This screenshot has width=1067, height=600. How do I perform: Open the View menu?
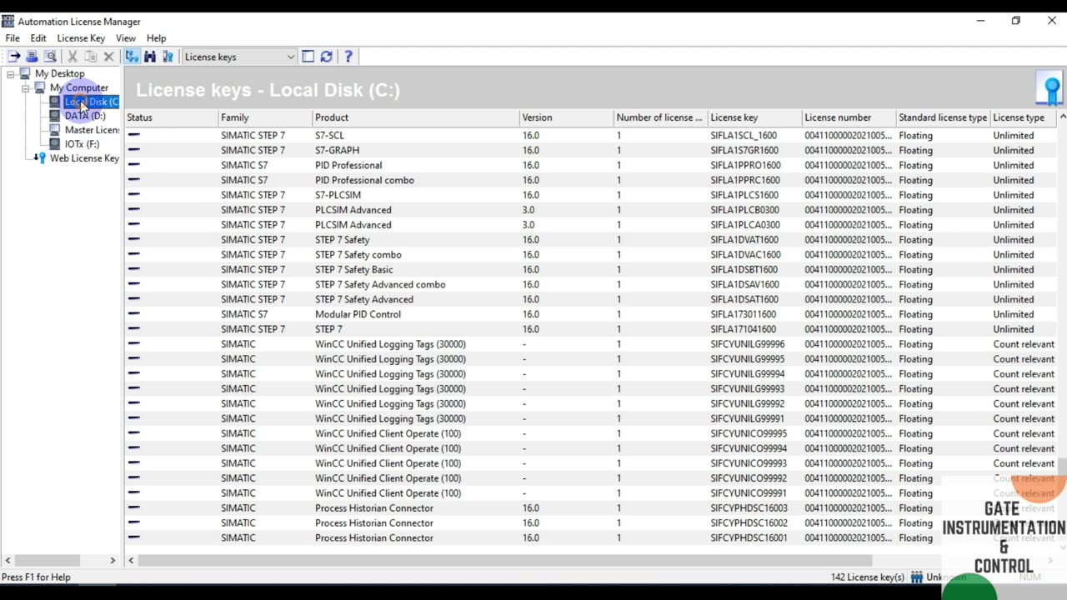pos(126,38)
